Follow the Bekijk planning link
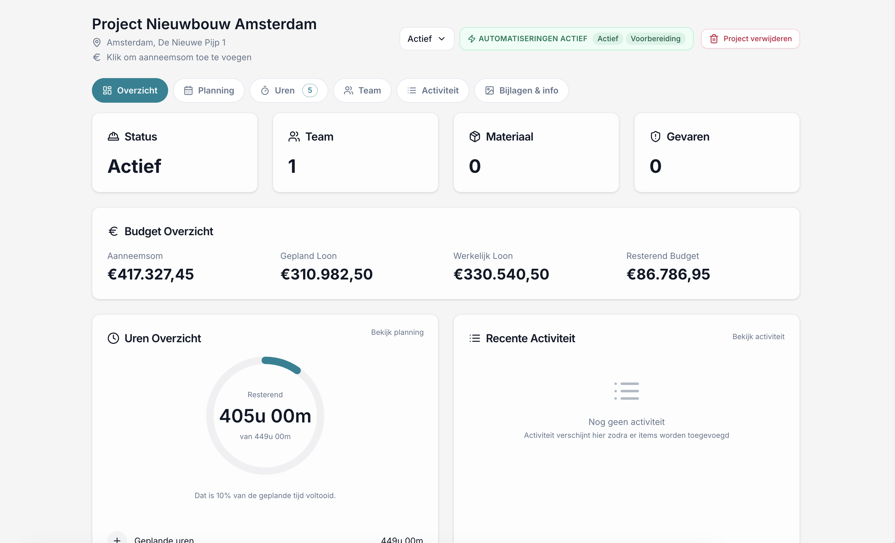Viewport: 895px width, 543px height. (x=397, y=332)
